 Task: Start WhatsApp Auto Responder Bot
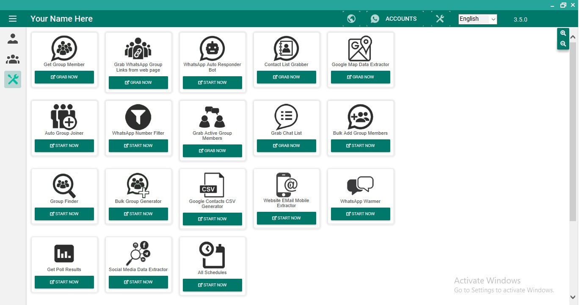(x=212, y=83)
